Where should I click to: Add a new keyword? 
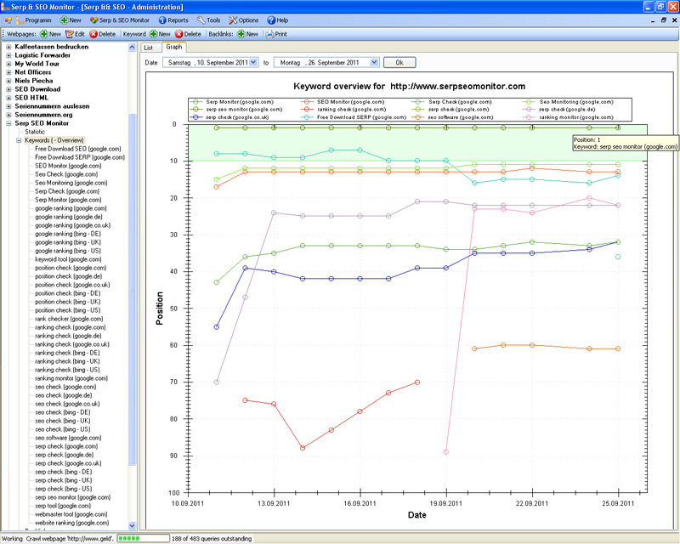[x=160, y=34]
